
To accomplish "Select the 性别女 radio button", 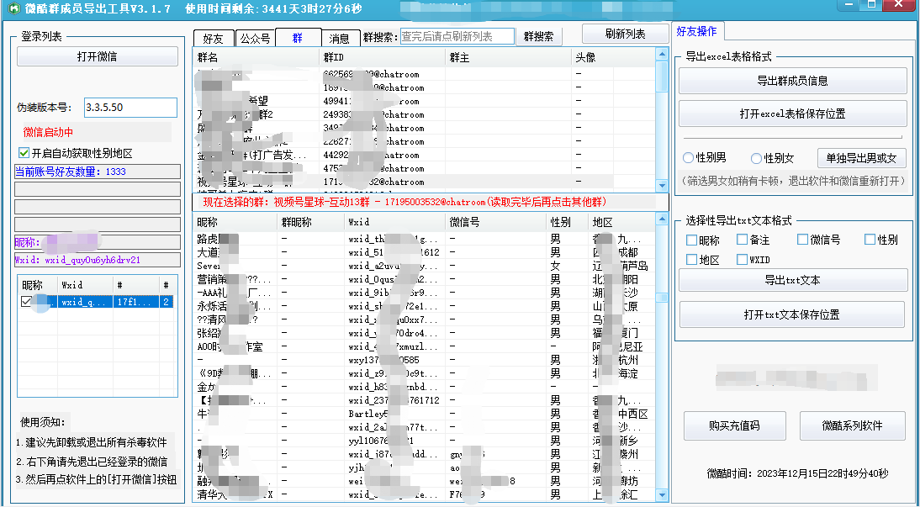I will pos(756,158).
